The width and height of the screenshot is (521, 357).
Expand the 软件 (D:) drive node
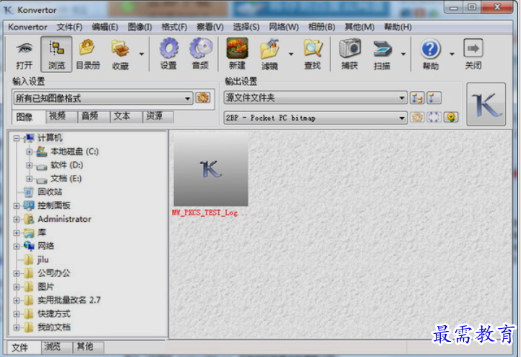coord(29,165)
